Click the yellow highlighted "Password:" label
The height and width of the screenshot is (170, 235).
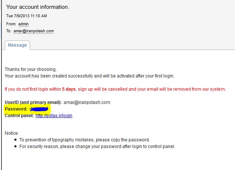pyautogui.click(x=16, y=109)
